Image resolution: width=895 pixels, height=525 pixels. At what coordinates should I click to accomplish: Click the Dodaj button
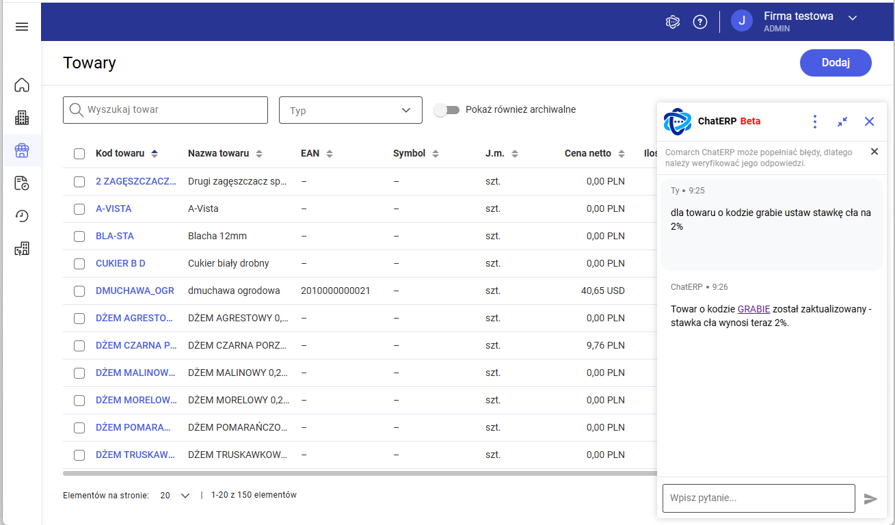pos(835,63)
